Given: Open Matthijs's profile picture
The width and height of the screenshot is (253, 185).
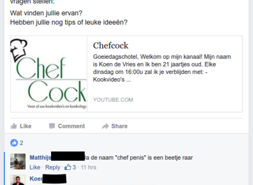Looking at the screenshot, I should [x=18, y=162].
